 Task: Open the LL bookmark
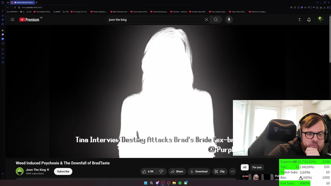coord(22,12)
